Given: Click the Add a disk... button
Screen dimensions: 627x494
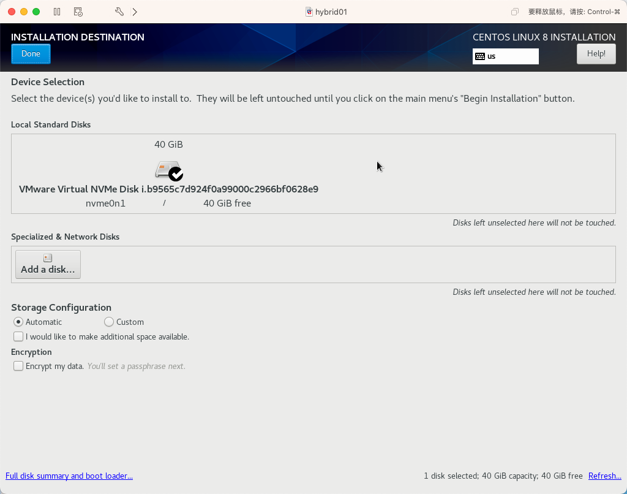Looking at the screenshot, I should (48, 264).
